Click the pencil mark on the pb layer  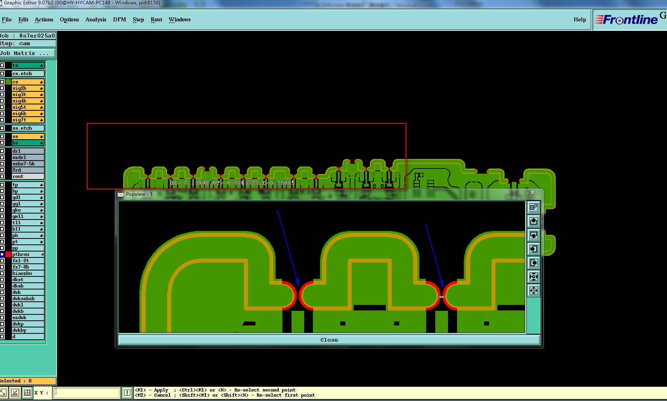point(42,236)
